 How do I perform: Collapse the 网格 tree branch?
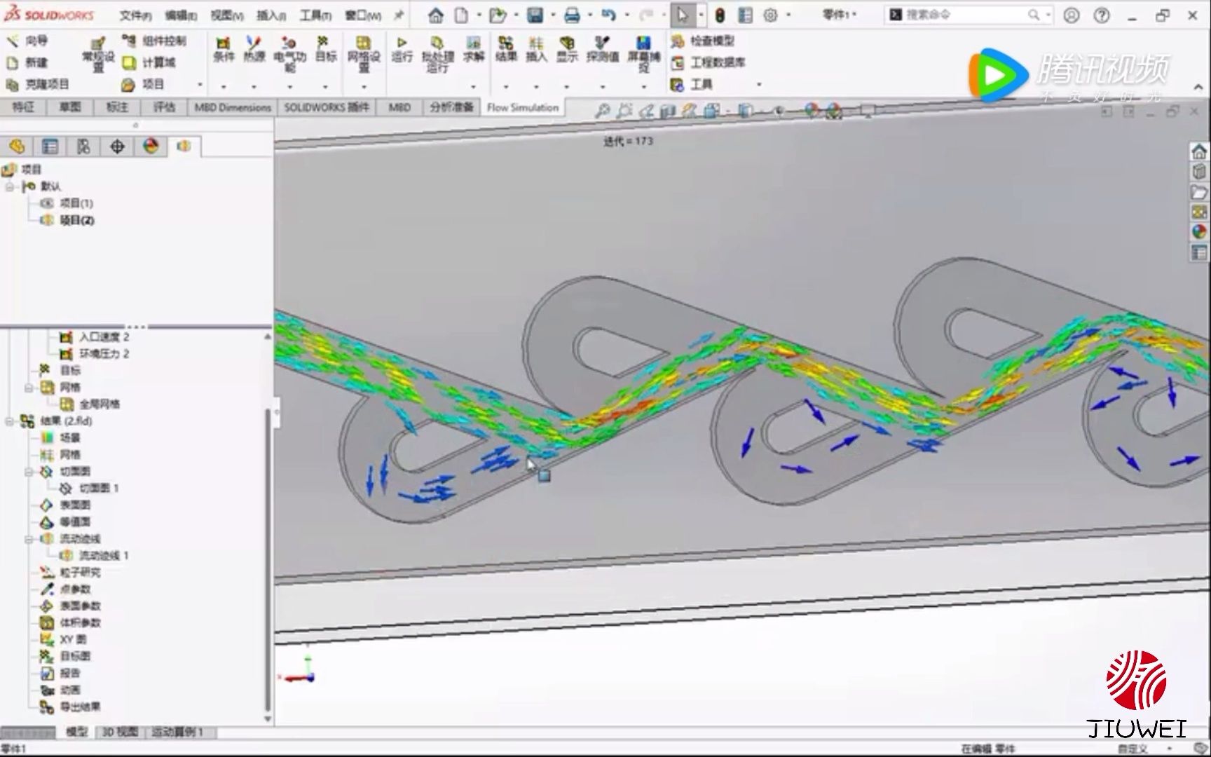28,388
